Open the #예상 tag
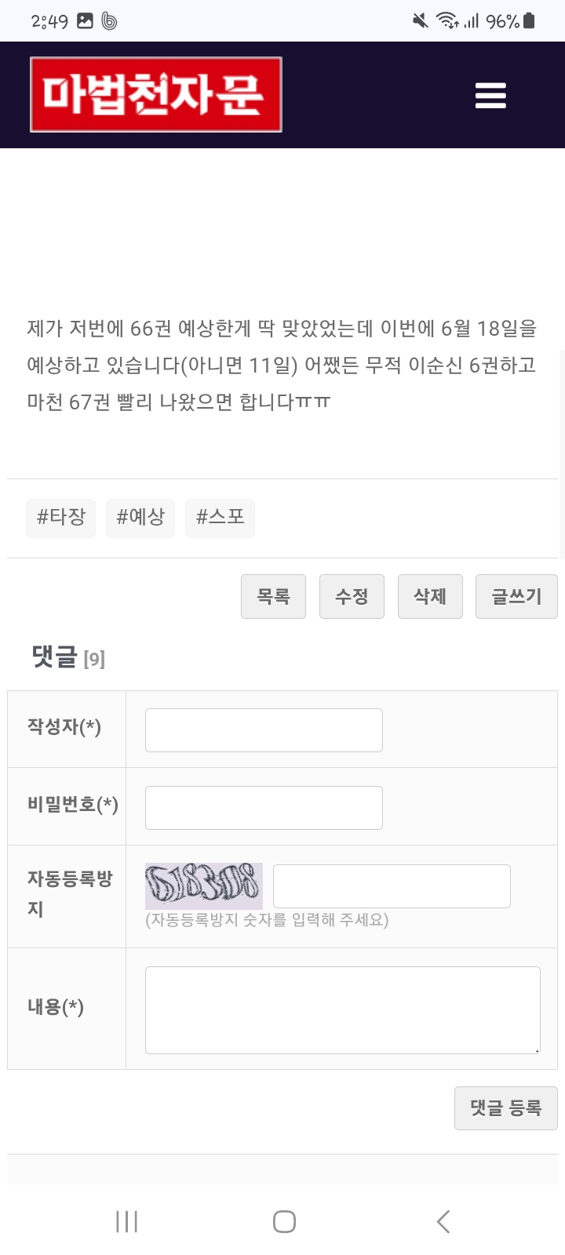Viewport: 565px width, 1255px height. click(140, 518)
